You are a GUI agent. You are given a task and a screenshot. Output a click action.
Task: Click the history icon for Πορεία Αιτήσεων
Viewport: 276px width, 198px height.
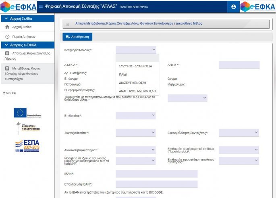[7, 37]
